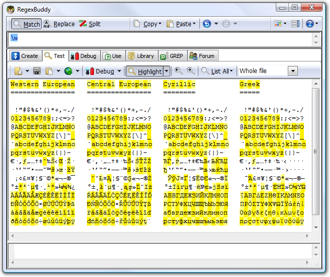Click the Debug button in test toolbar
Image resolution: width=330 pixels, height=277 pixels.
(x=100, y=72)
